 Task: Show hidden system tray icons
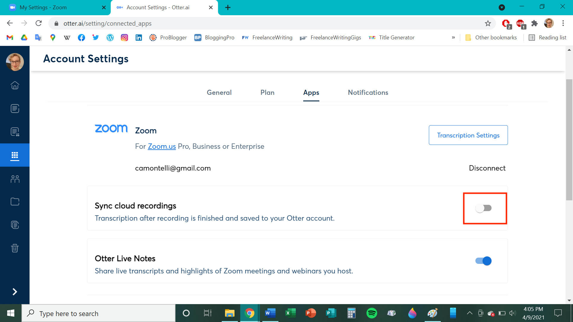(469, 313)
